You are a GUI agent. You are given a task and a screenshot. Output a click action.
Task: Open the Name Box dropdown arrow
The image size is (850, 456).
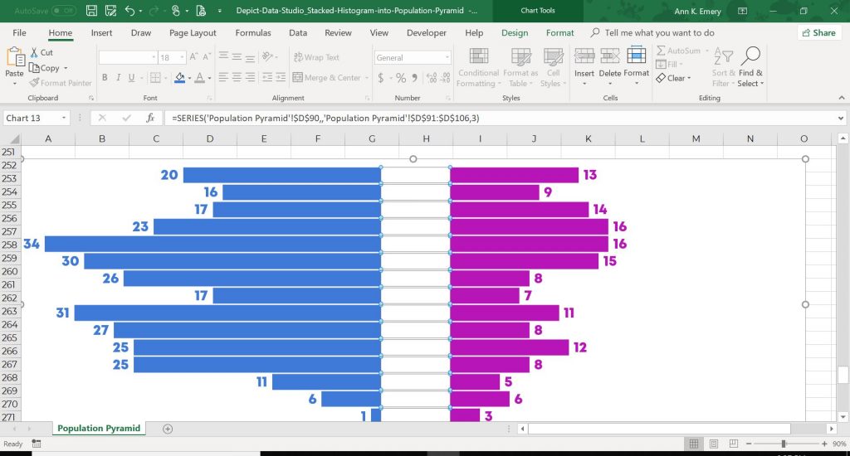click(64, 118)
